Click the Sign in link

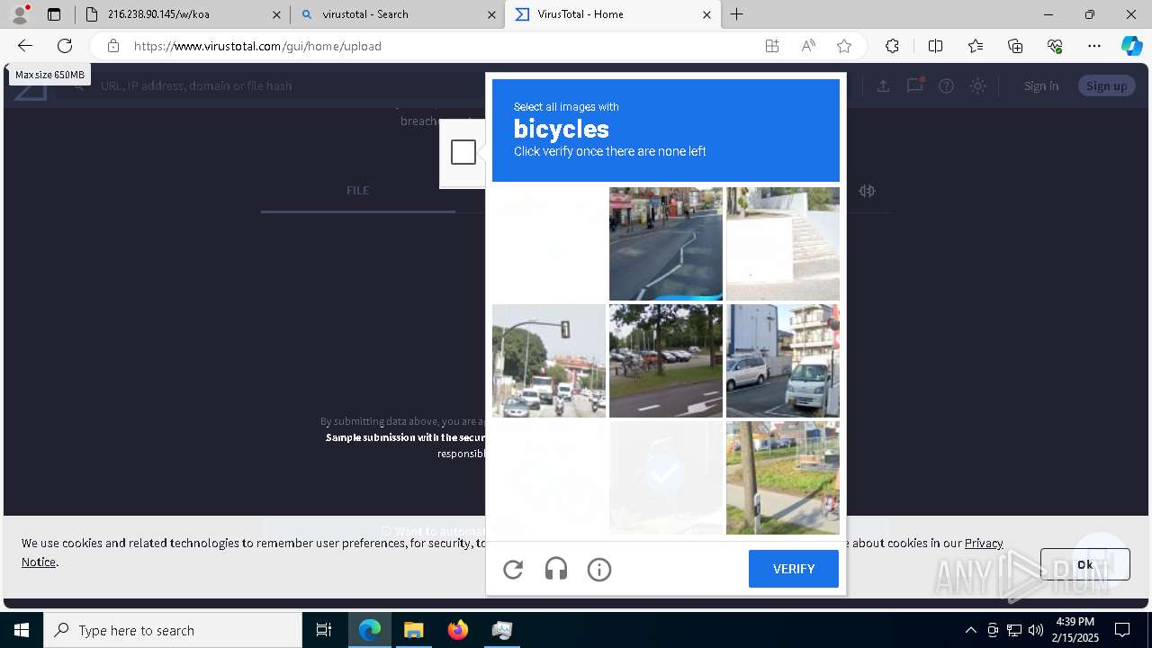point(1041,85)
